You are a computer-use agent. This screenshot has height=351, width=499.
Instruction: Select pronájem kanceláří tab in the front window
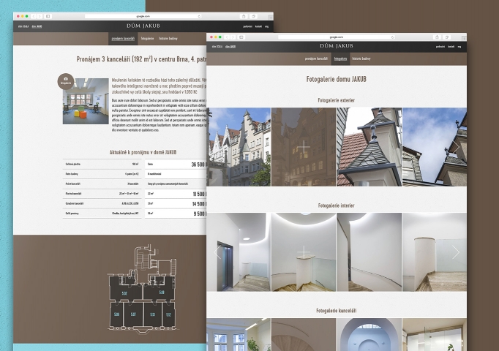click(x=316, y=58)
